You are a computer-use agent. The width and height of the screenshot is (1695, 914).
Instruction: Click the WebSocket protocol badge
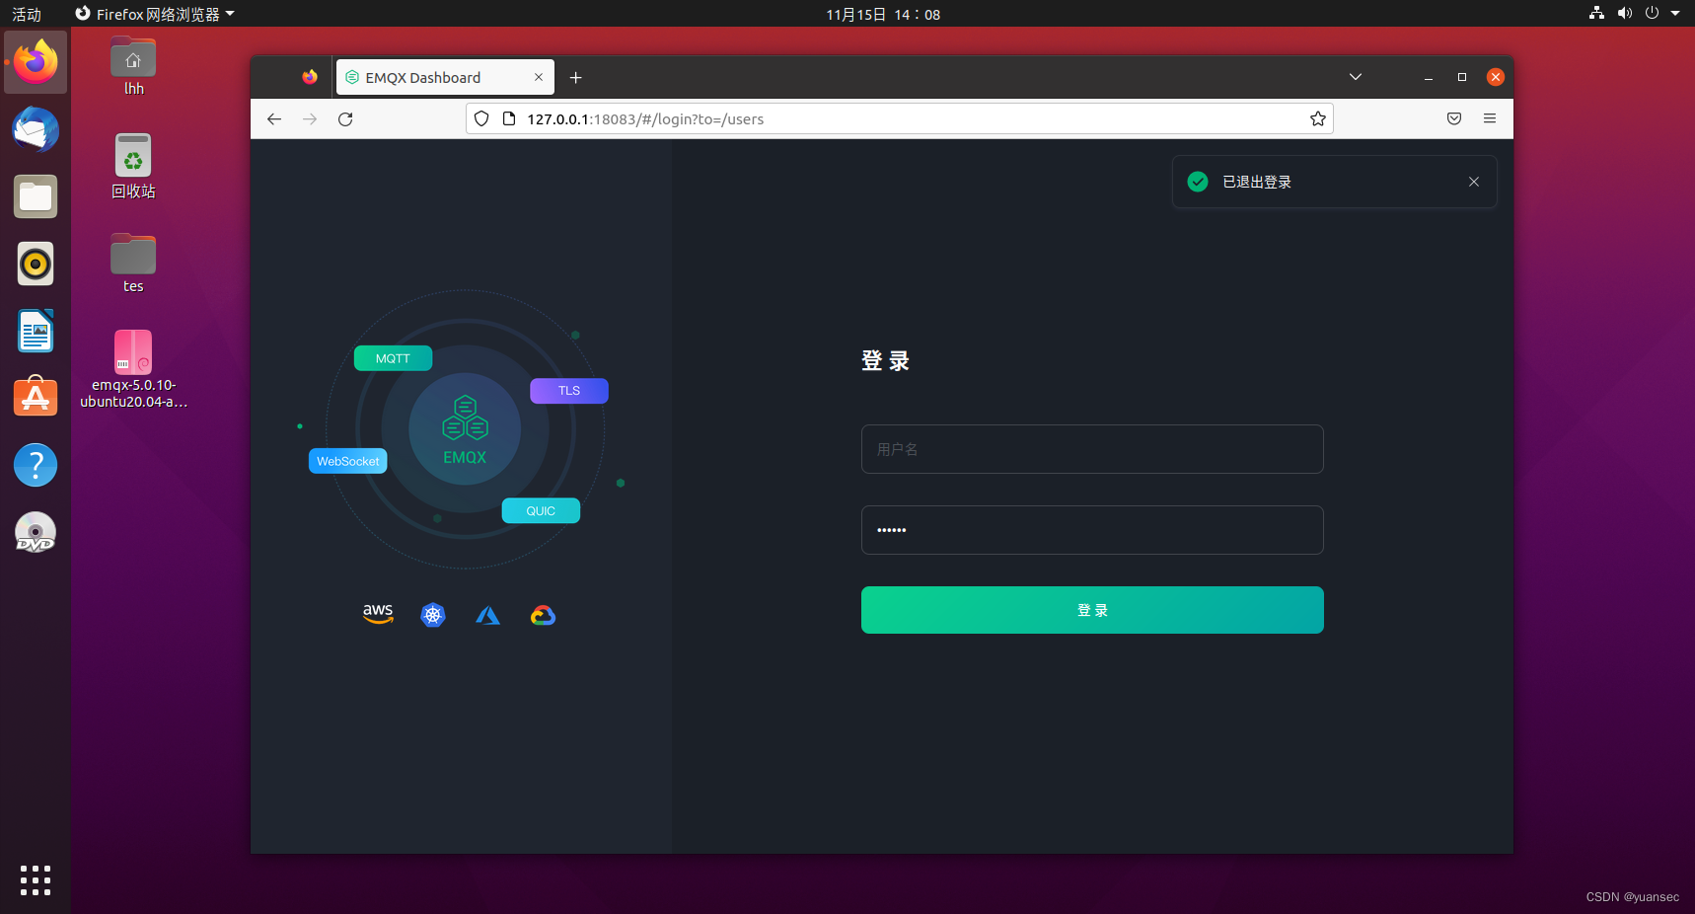click(347, 461)
